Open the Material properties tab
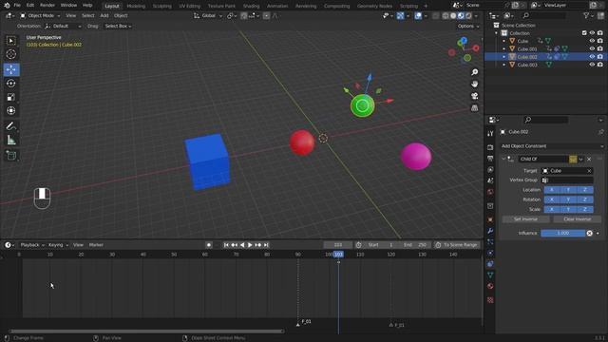Image resolution: width=608 pixels, height=342 pixels. tap(490, 286)
